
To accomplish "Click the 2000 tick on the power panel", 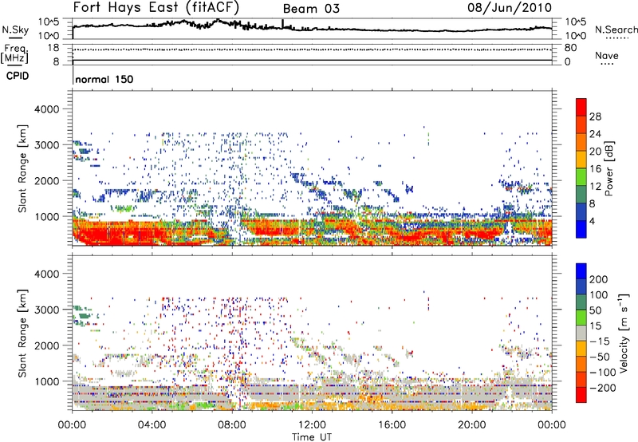I will tap(46, 180).
